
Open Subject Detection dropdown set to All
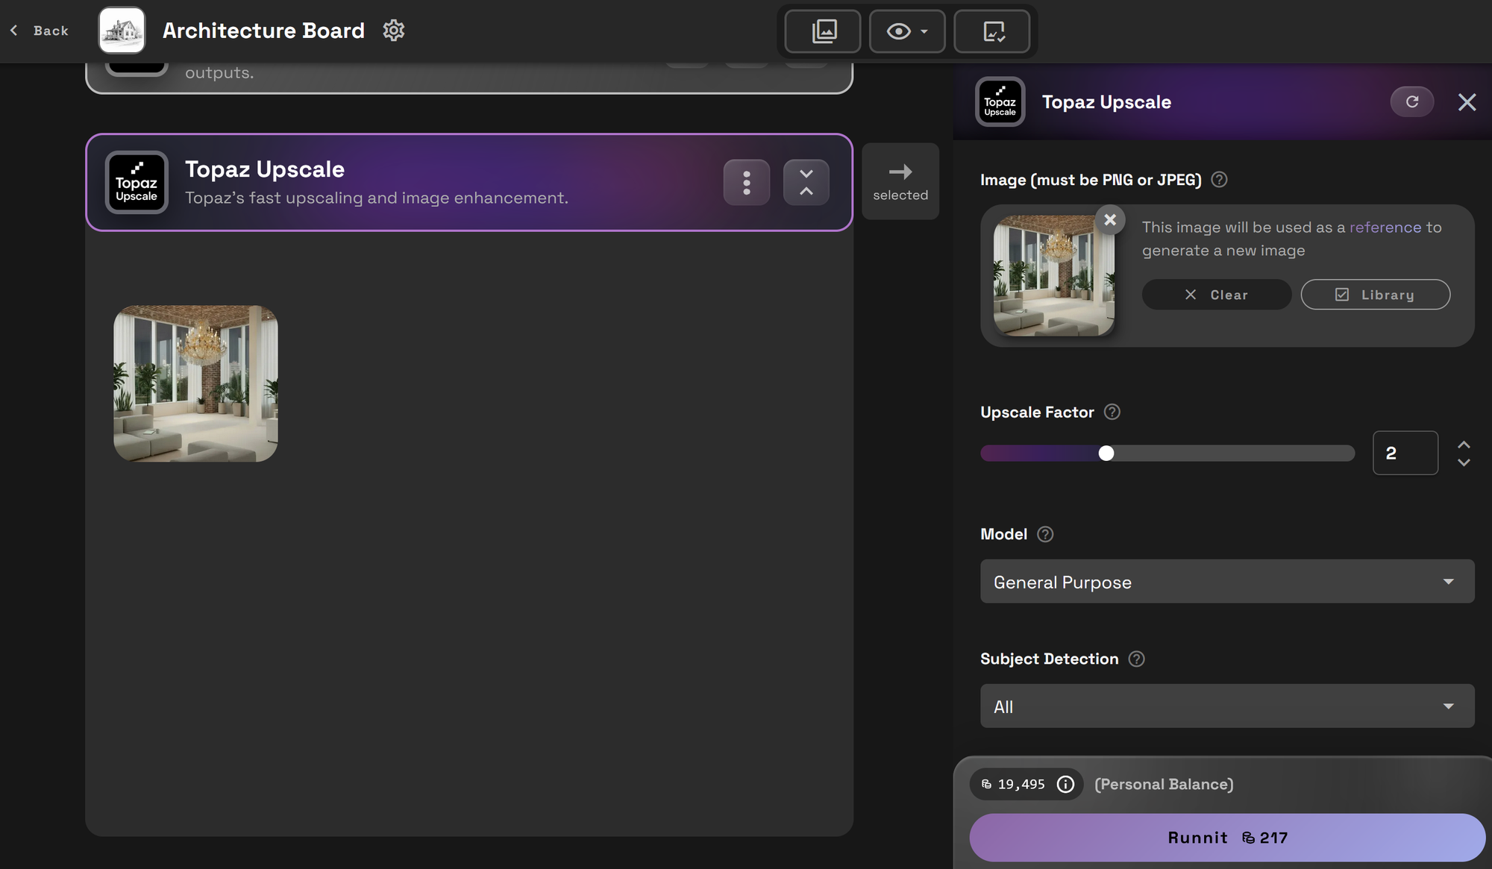click(1227, 706)
